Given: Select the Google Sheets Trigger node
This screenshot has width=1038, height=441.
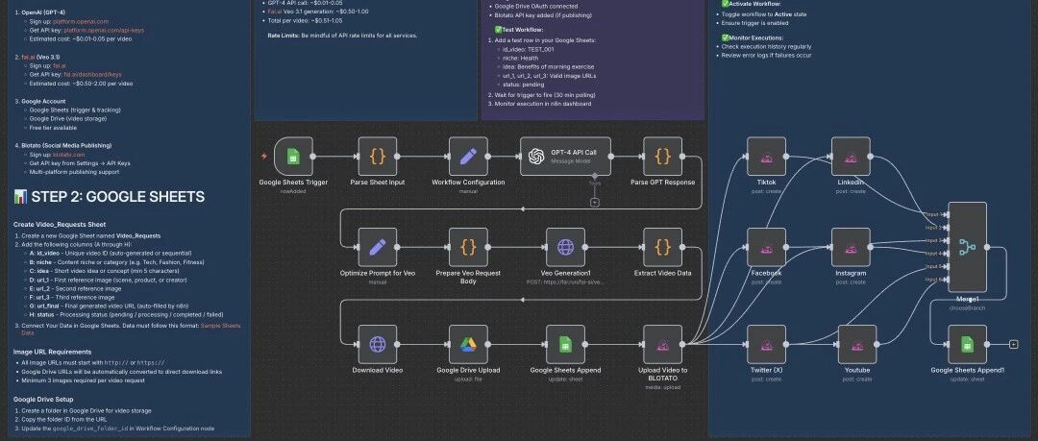Looking at the screenshot, I should pos(293,156).
